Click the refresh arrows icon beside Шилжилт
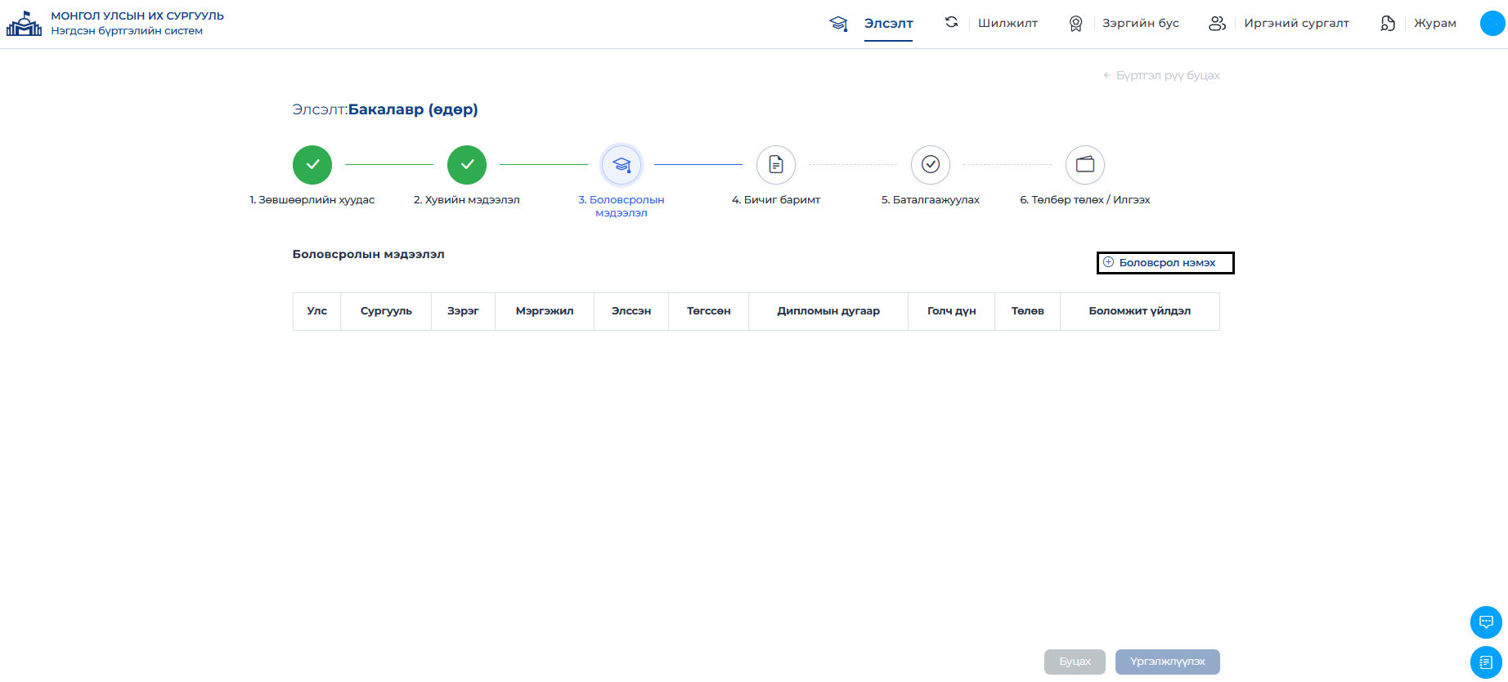 [x=951, y=22]
